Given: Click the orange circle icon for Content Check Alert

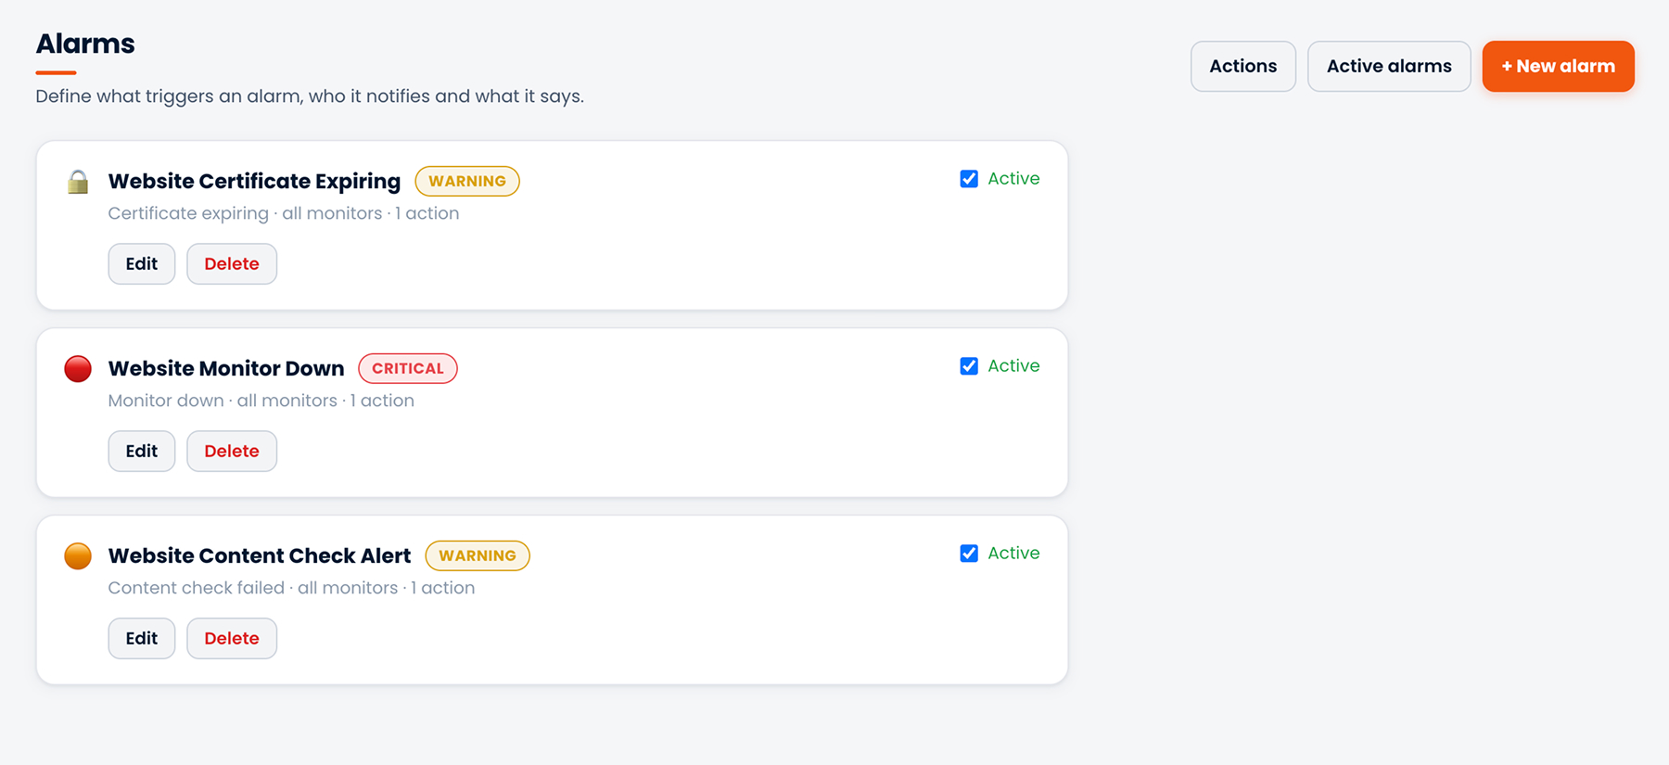Looking at the screenshot, I should (x=78, y=556).
